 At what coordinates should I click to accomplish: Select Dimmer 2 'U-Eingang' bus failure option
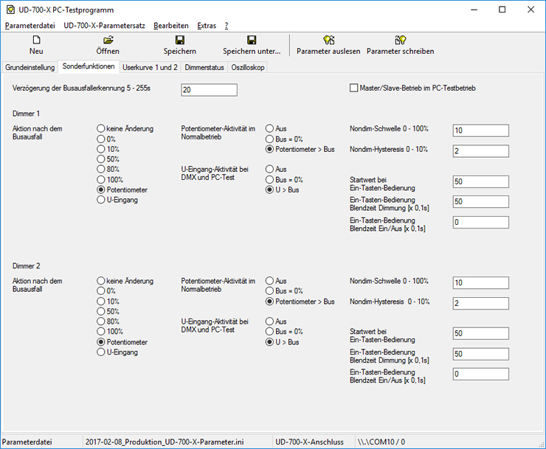(101, 352)
